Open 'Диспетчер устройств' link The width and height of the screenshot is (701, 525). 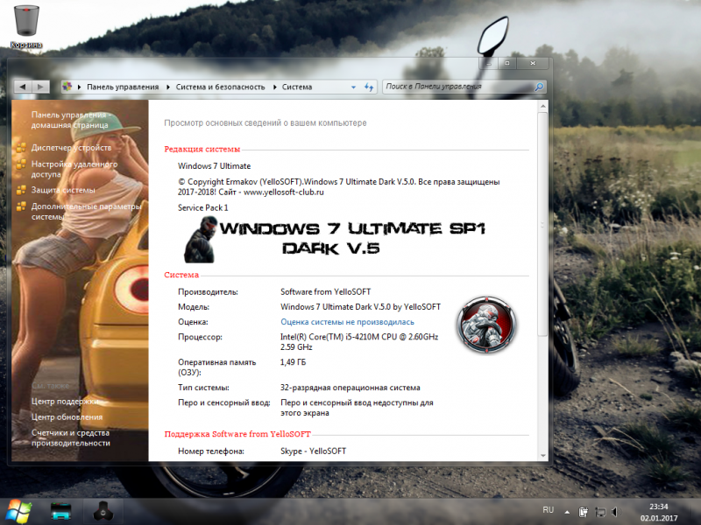point(71,147)
